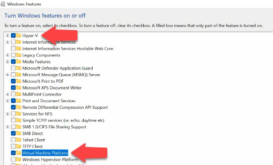Click SMB 1.0/CIFS folder icon

(x=18, y=127)
